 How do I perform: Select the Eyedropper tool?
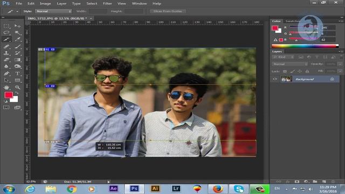coord(17,39)
